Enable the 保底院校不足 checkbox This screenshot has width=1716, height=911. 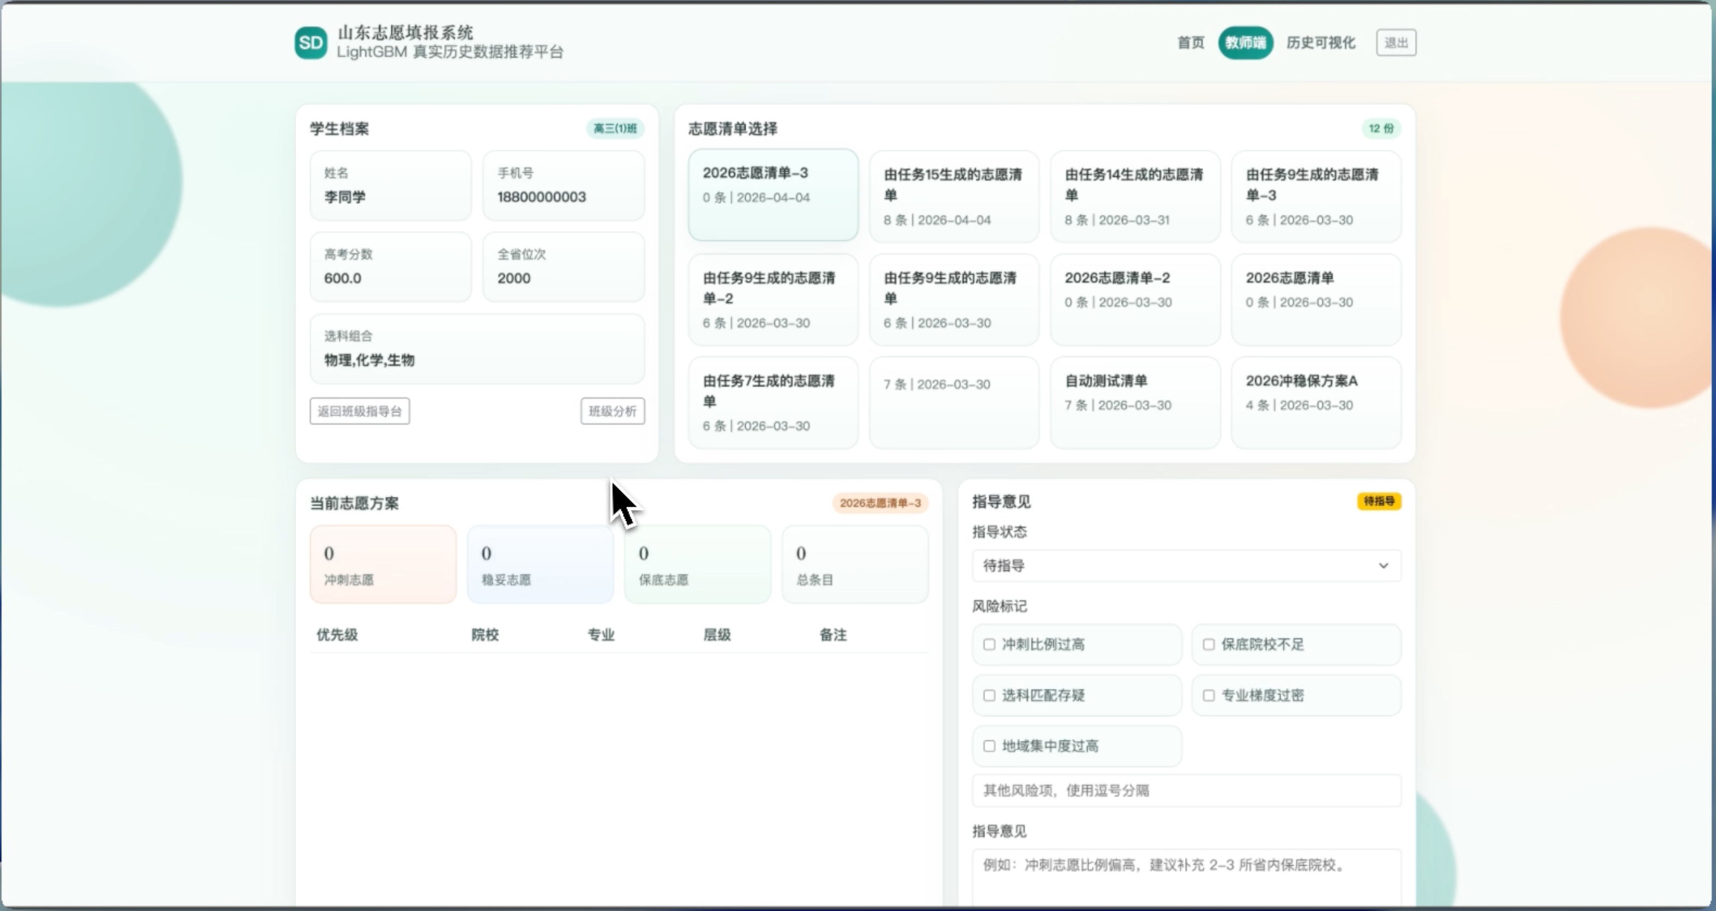(1209, 644)
